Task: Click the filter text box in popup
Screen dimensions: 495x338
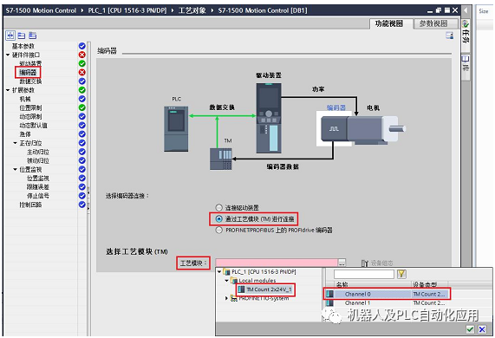Action: pos(364,274)
